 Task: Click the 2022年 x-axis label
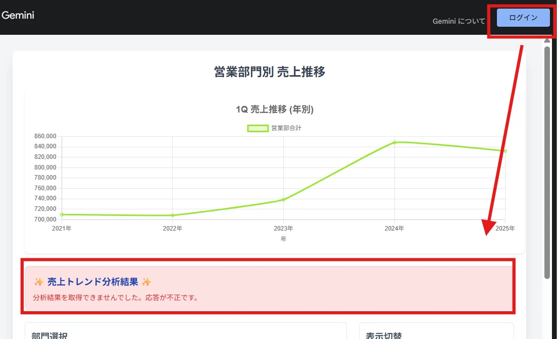tap(173, 229)
